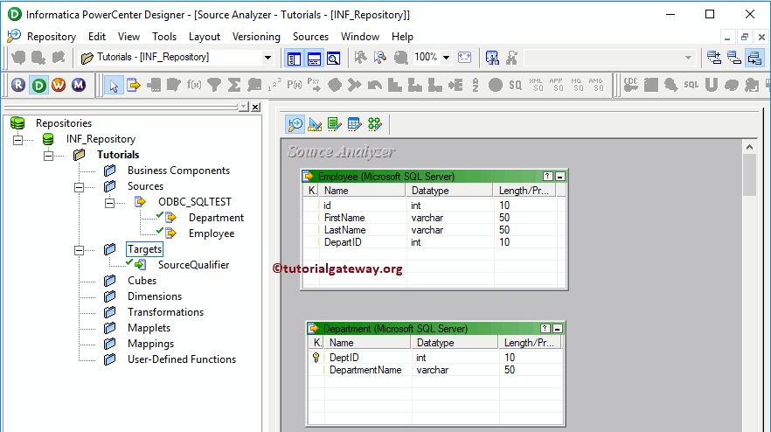The height and width of the screenshot is (432, 771).
Task: Select the SourceQualifier target in tree
Action: tap(193, 265)
